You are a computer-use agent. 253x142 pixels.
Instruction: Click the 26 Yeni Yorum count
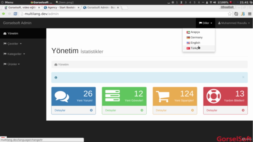point(88,94)
